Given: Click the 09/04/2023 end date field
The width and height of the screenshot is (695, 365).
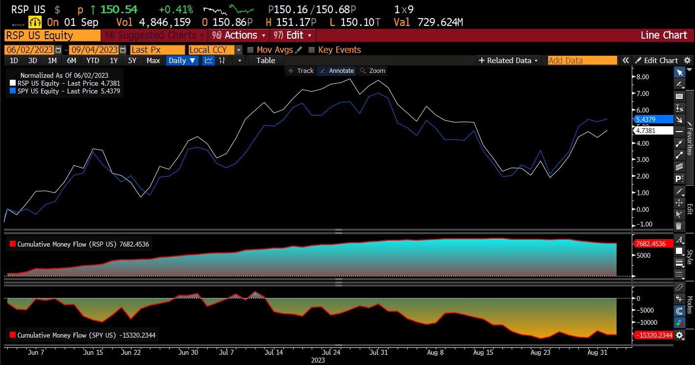Looking at the screenshot, I should tap(94, 50).
